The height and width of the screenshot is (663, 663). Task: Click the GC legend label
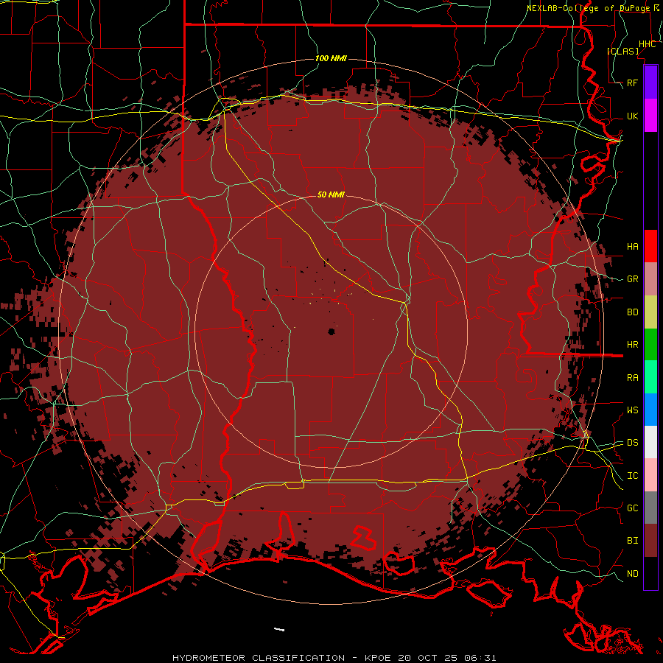tap(633, 508)
